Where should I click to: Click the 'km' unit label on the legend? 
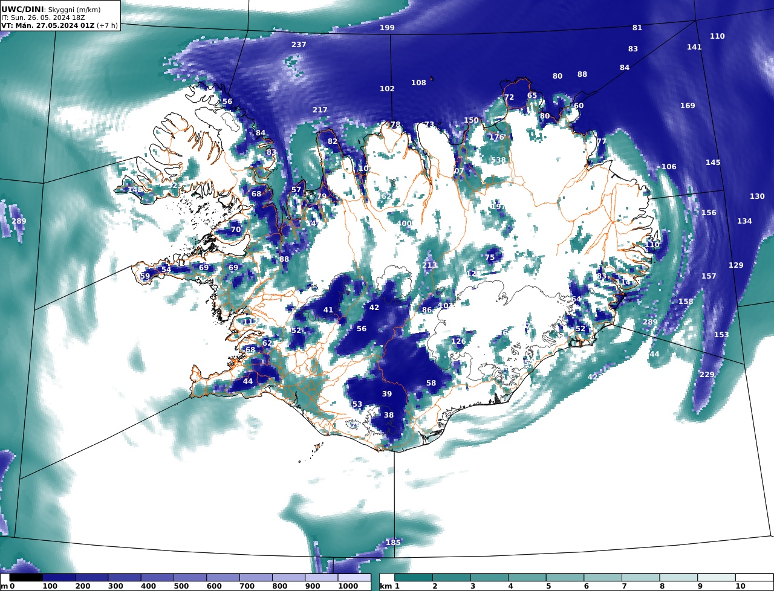click(386, 586)
